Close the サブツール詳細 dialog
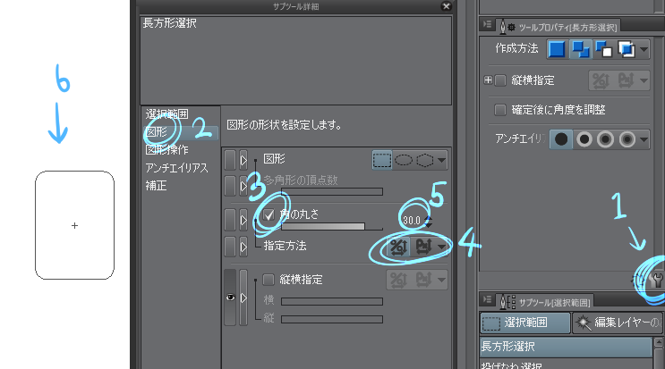The width and height of the screenshot is (665, 369). pyautogui.click(x=446, y=6)
